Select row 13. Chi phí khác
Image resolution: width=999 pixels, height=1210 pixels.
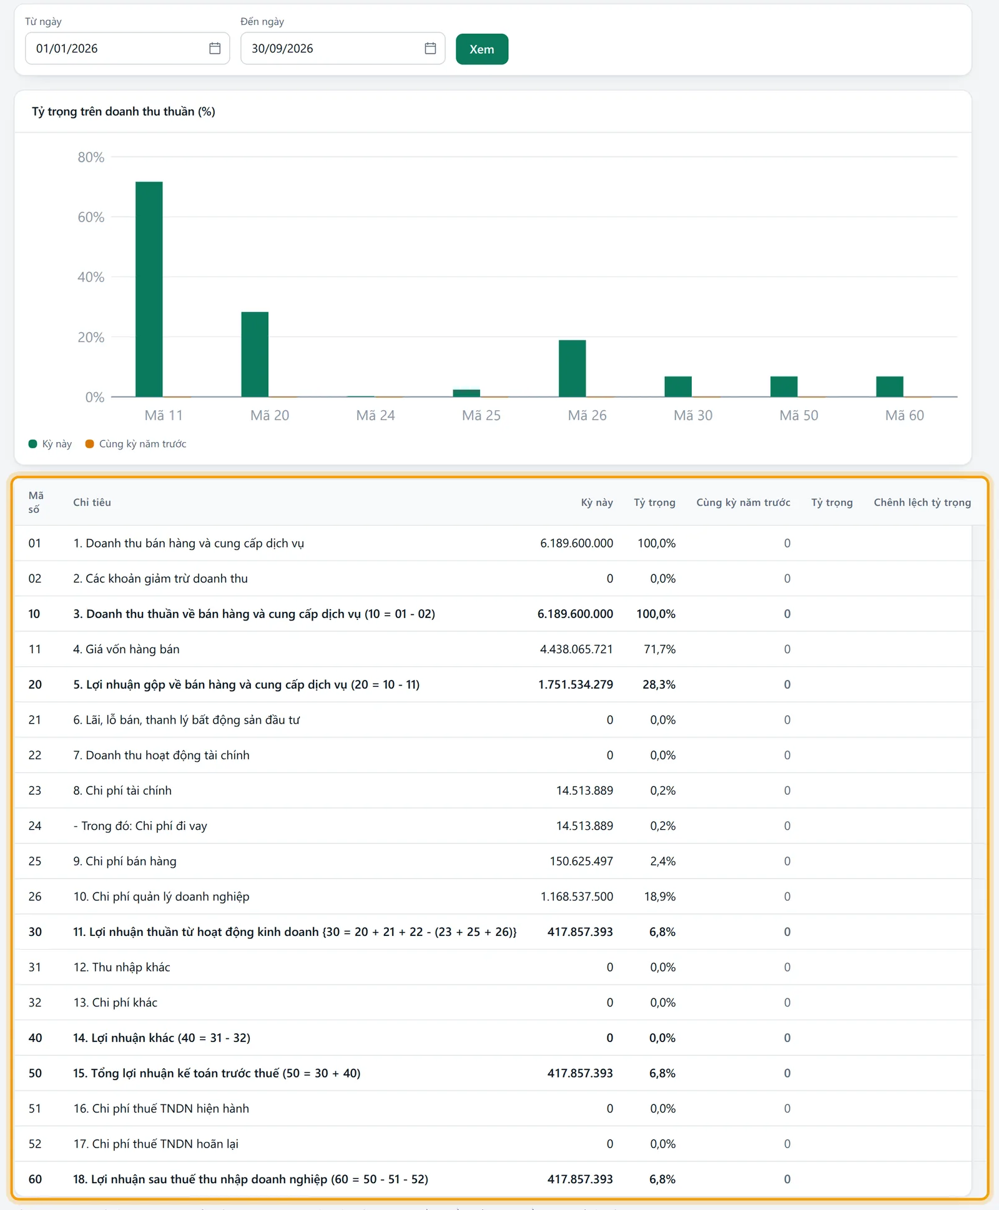coord(493,1003)
